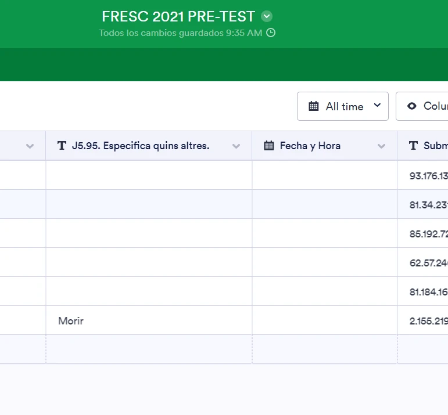The width and height of the screenshot is (448, 415).
Task: Click the text type icon of Subm column
Action: pyautogui.click(x=413, y=146)
